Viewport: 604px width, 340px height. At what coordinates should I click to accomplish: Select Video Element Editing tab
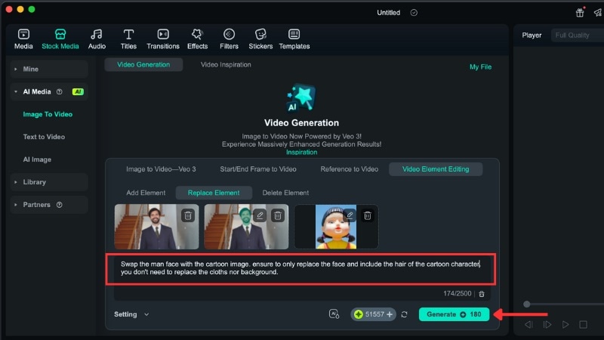(436, 168)
